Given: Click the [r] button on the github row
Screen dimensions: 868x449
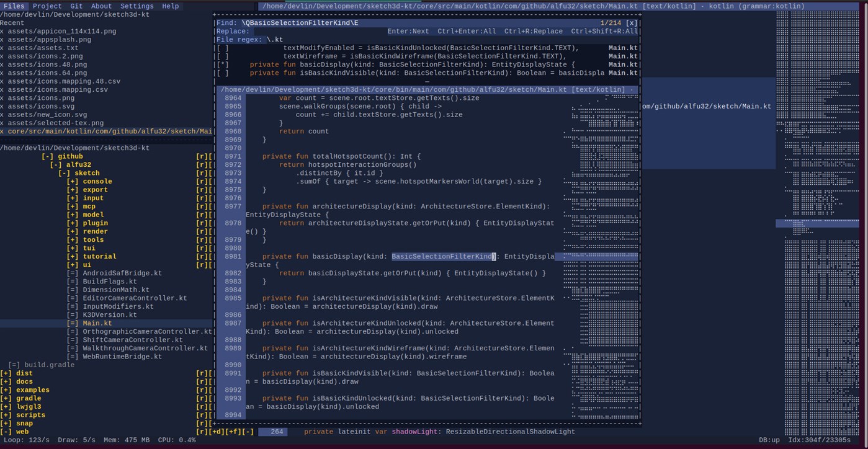Looking at the screenshot, I should click(x=202, y=157).
